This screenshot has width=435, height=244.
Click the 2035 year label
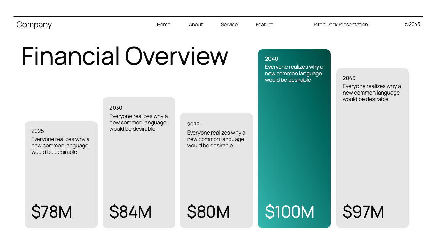[193, 124]
